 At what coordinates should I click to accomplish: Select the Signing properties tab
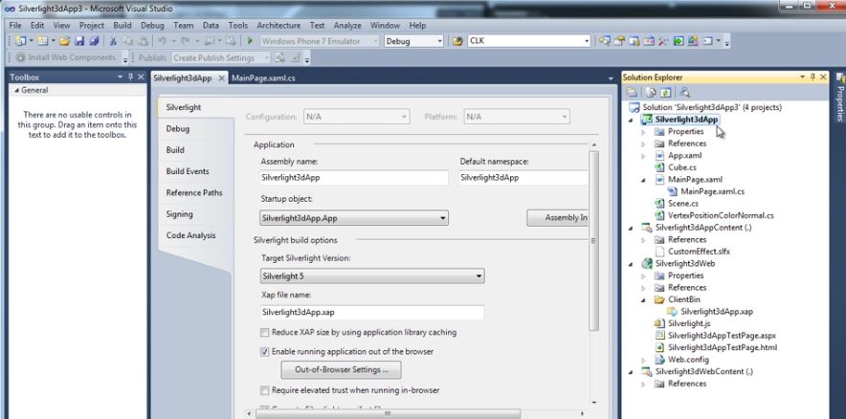click(x=179, y=214)
